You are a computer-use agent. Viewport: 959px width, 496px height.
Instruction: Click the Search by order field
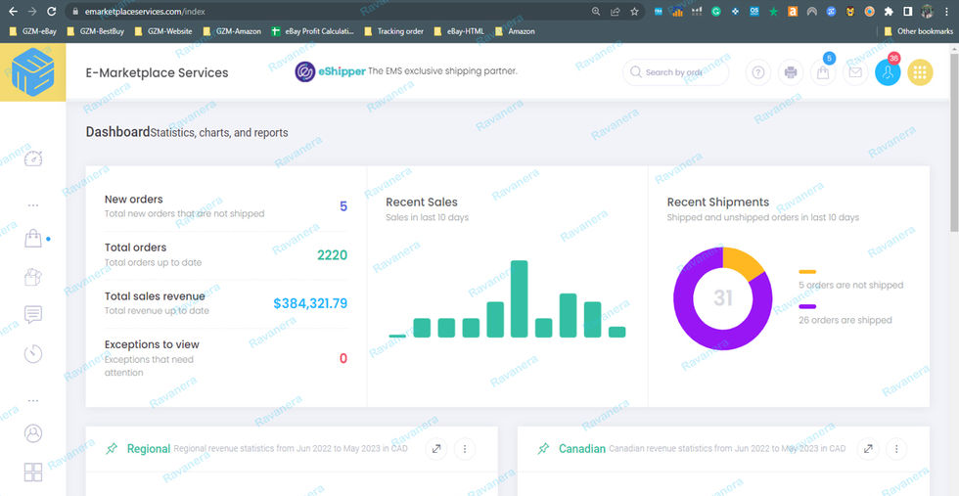tap(676, 72)
